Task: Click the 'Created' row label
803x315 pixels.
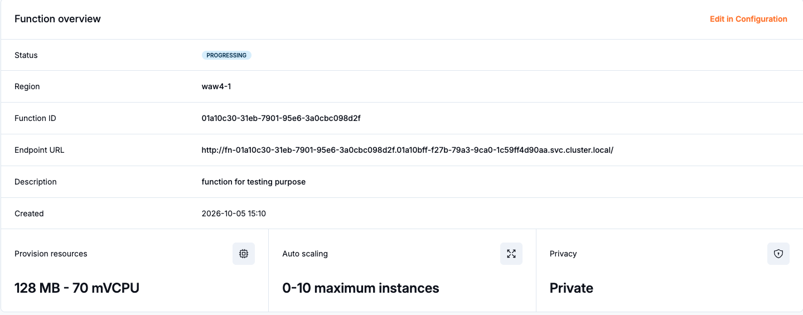Action: coord(29,214)
